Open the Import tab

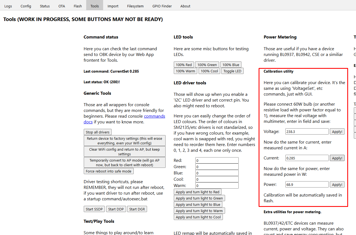click(x=113, y=6)
